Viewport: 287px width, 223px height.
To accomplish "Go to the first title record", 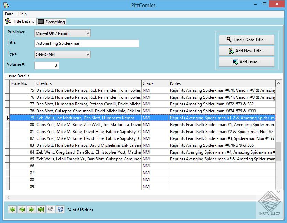I will click(12, 209).
